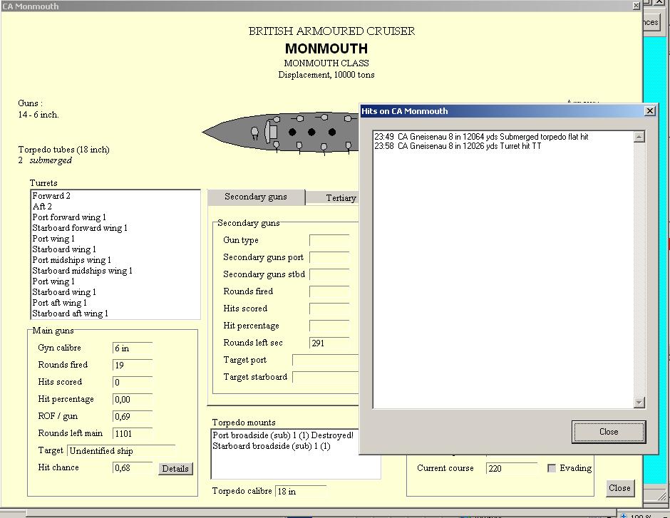
Task: Click the first funnel dot on ship diagram
Action: pos(292,132)
